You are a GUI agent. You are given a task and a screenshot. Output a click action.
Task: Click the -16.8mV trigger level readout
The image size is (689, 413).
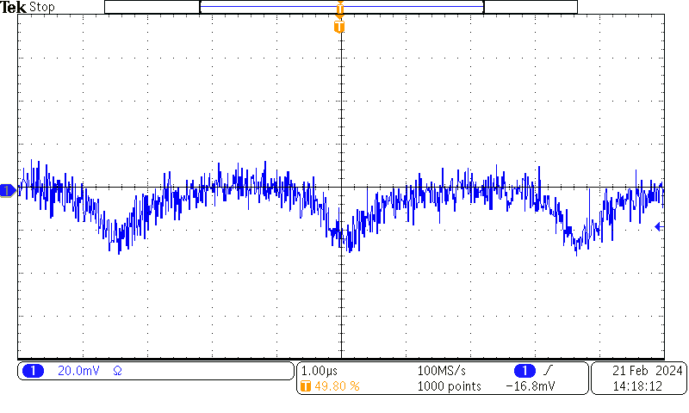(x=531, y=386)
